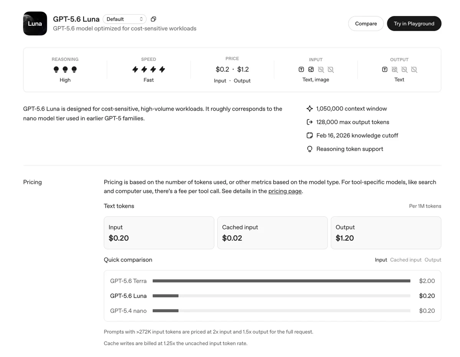The image size is (460, 357).
Task: Copy the model name with the copy icon
Action: coord(153,19)
